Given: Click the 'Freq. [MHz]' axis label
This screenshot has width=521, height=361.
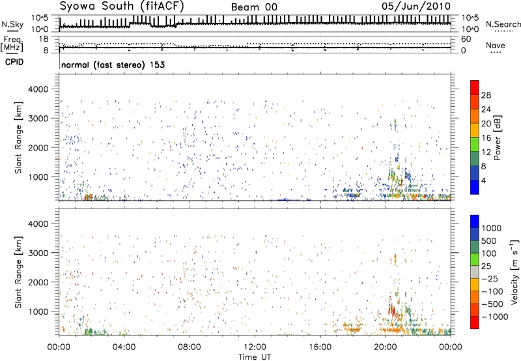Looking at the screenshot, I should tap(12, 44).
